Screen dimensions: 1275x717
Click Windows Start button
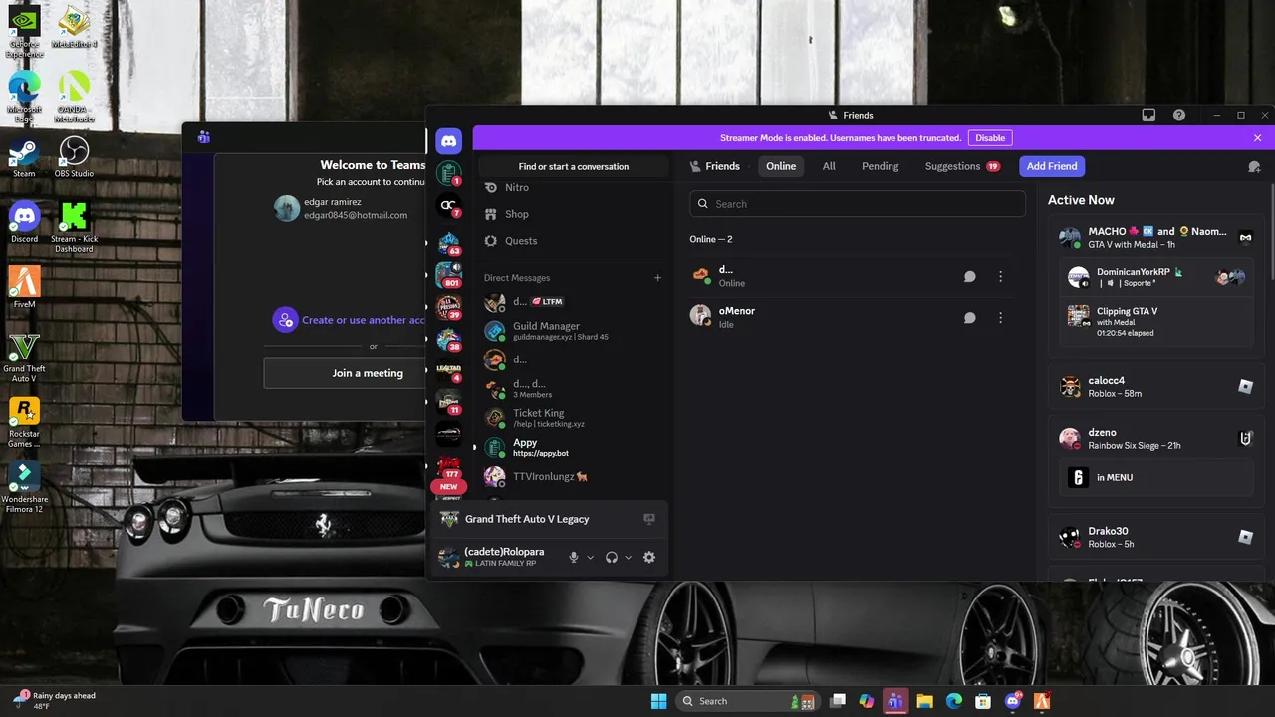pyautogui.click(x=658, y=701)
